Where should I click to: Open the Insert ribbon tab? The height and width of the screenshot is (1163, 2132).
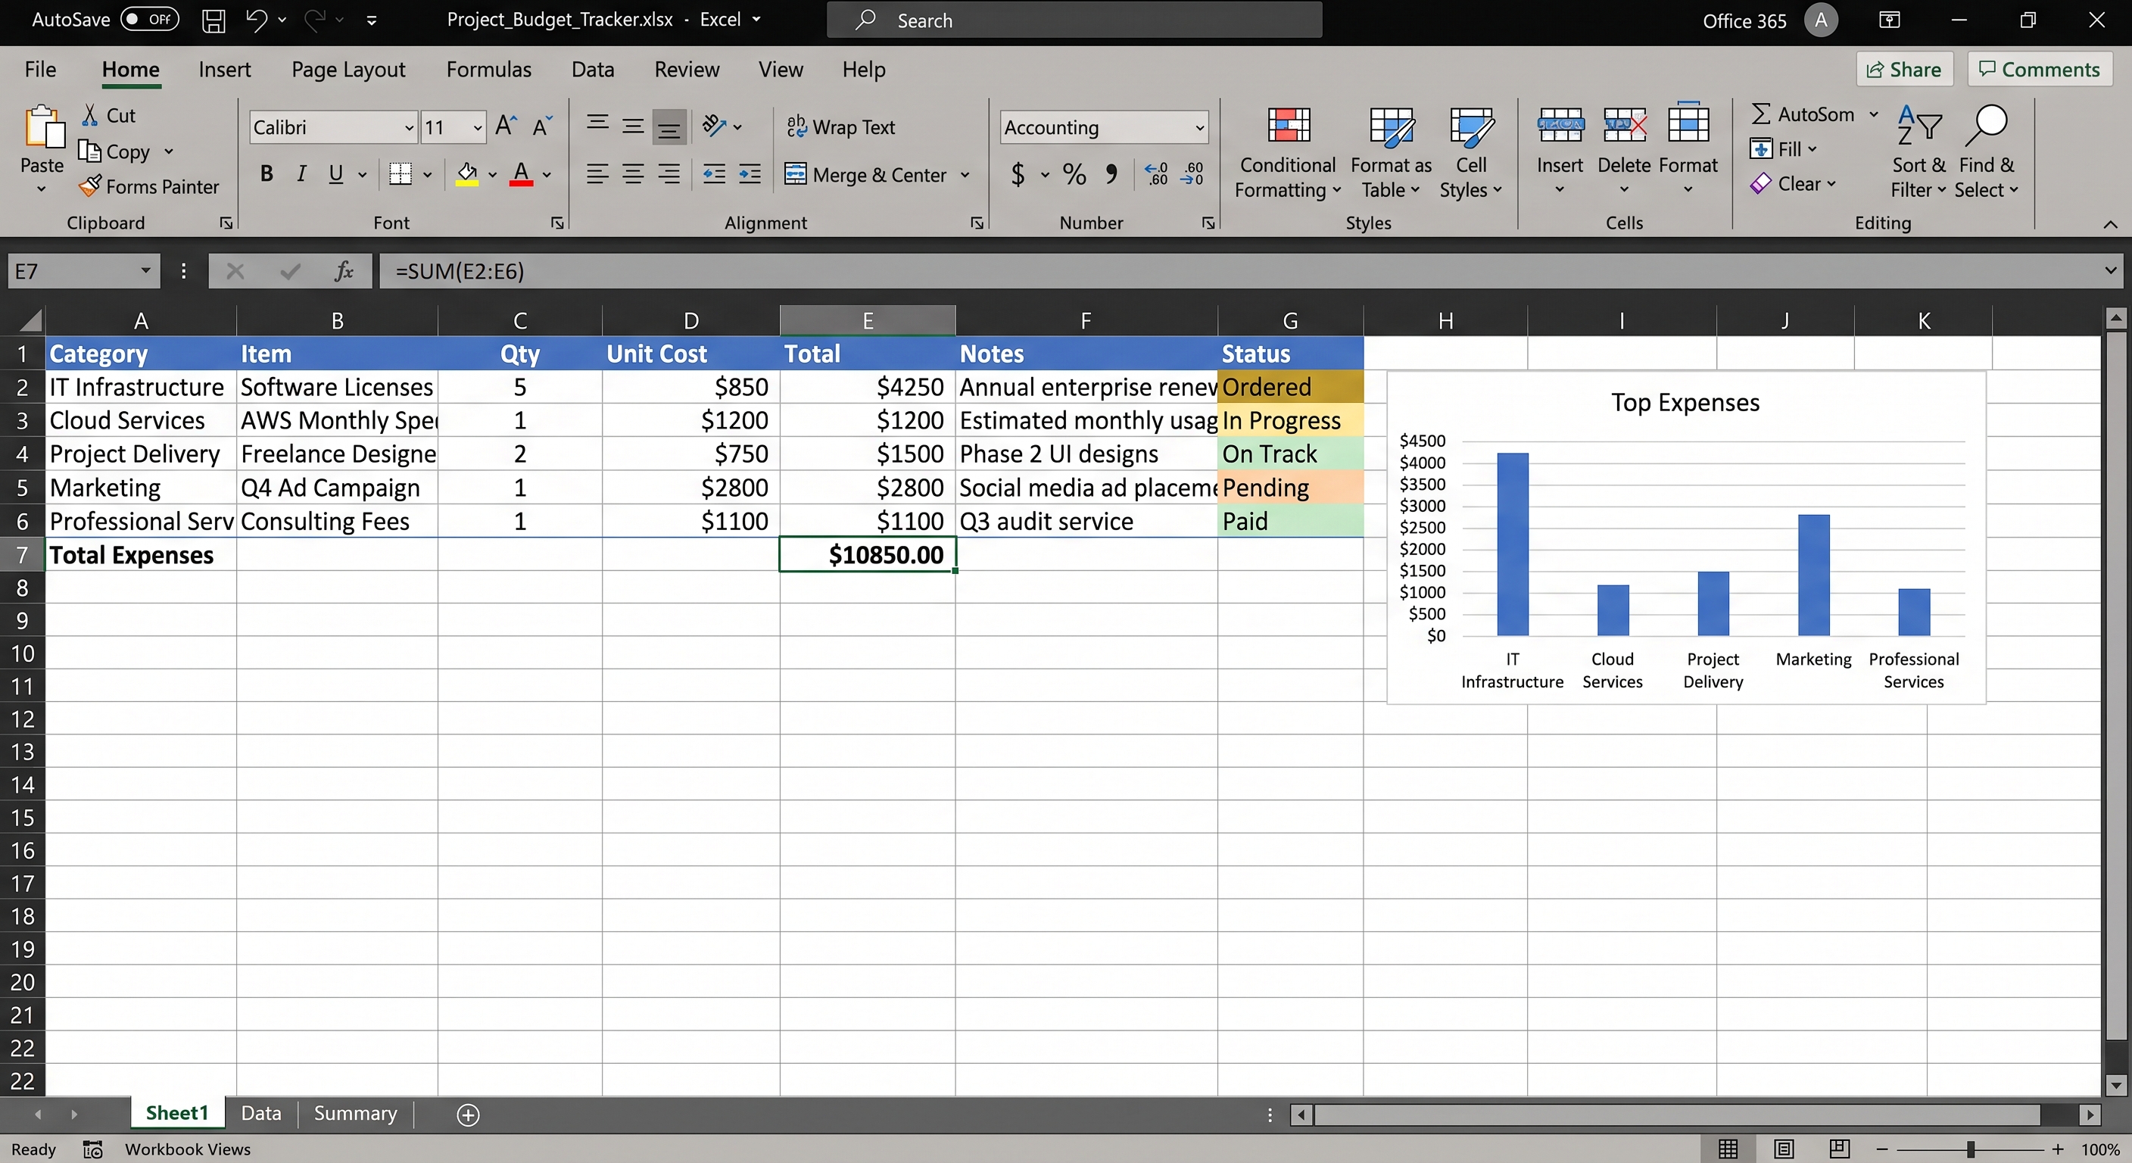[x=224, y=70]
